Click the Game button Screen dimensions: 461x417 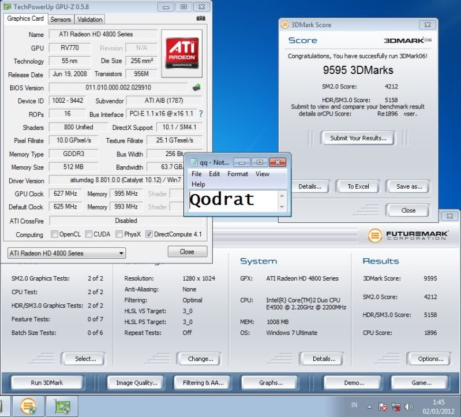pos(421,382)
